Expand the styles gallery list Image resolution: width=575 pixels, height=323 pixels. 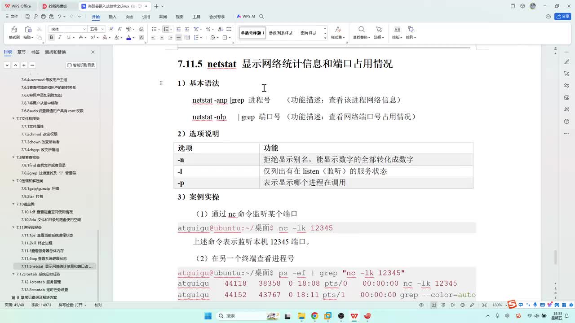point(325,39)
